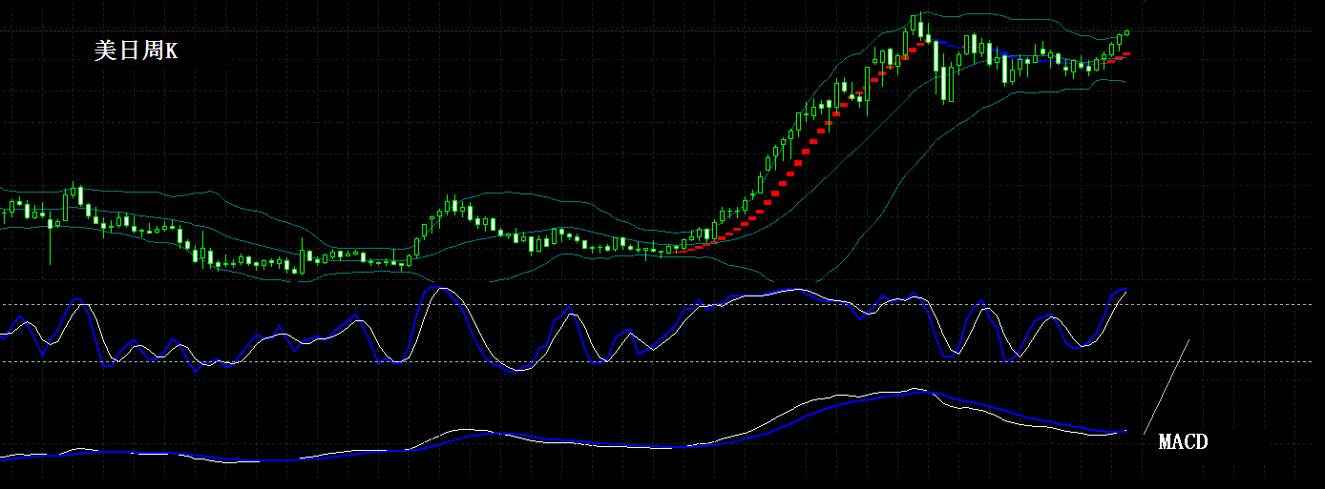Screen dimensions: 1325x489
Task: Click the MACD label text
Action: [x=1183, y=442]
